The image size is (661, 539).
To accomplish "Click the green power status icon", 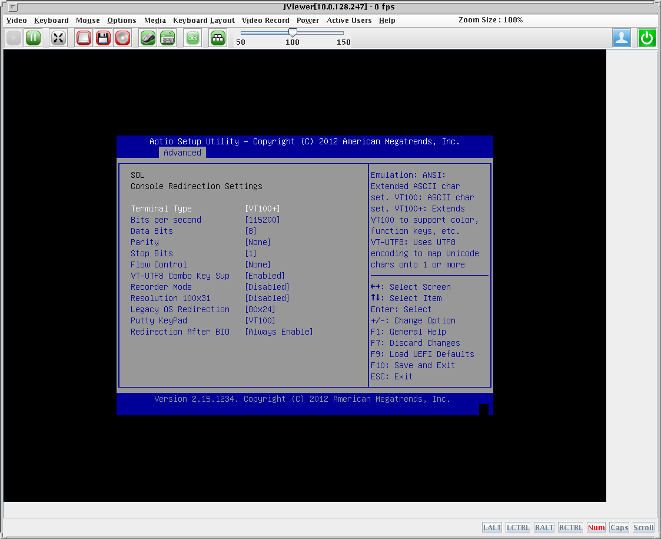I will (647, 38).
